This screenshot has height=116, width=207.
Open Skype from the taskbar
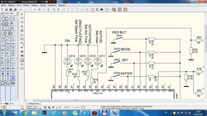(84, 113)
